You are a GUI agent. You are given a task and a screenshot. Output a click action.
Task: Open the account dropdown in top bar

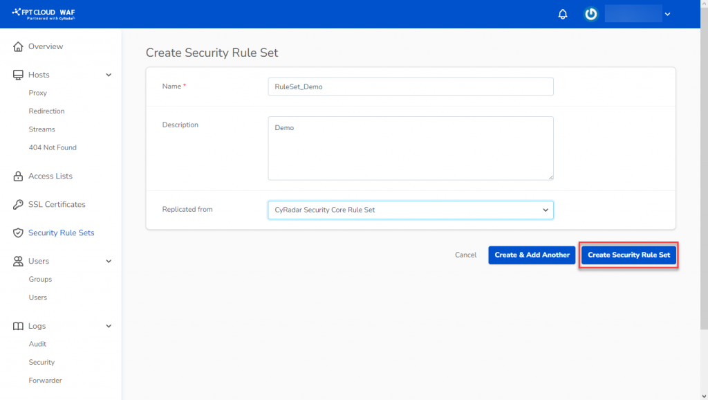667,13
